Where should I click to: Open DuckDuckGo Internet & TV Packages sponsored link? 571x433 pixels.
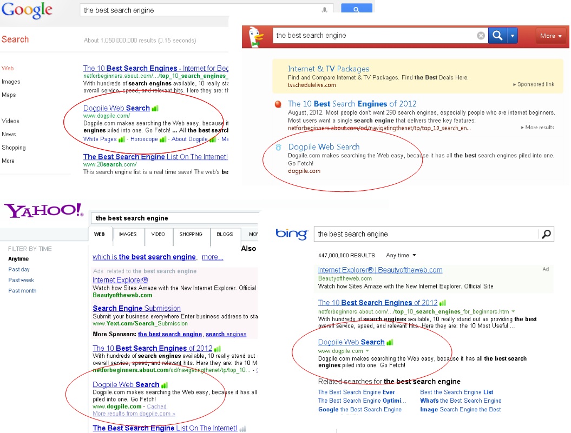(329, 69)
